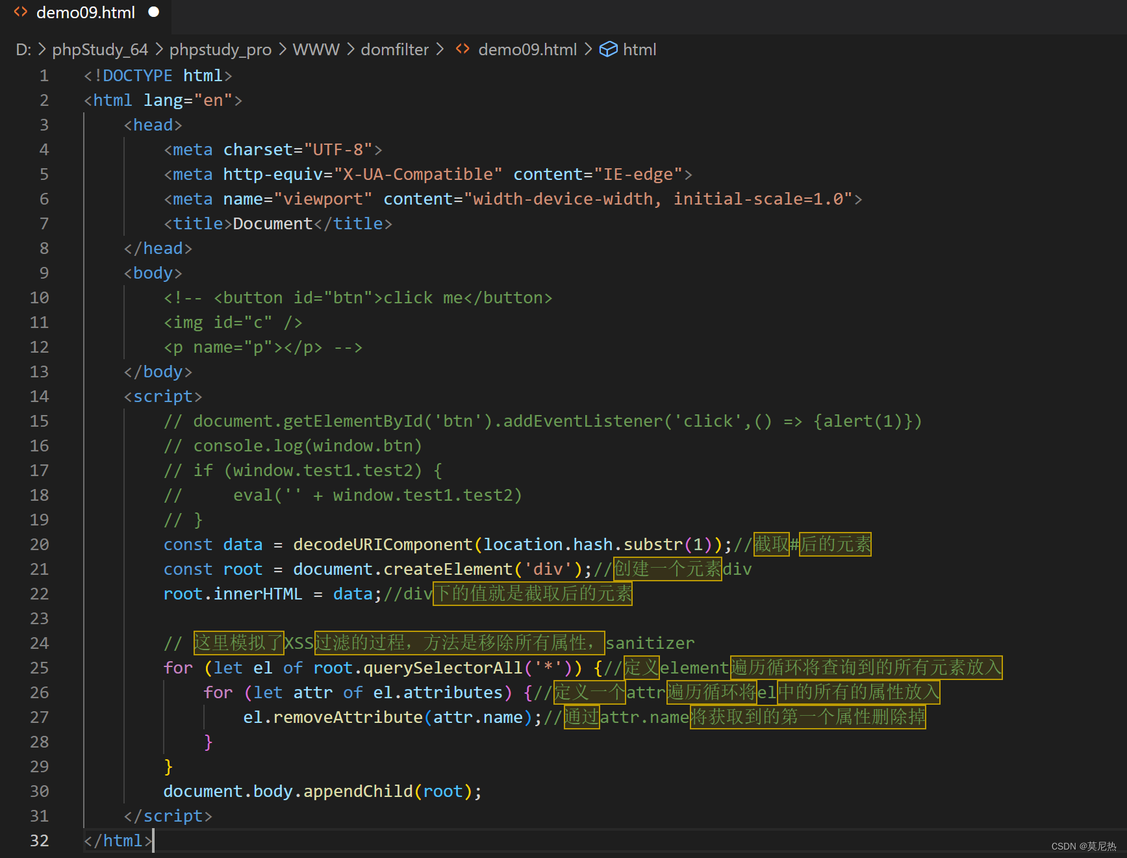This screenshot has width=1127, height=858.
Task: Click 'decodeURIComponent' function call
Action: pos(383,545)
